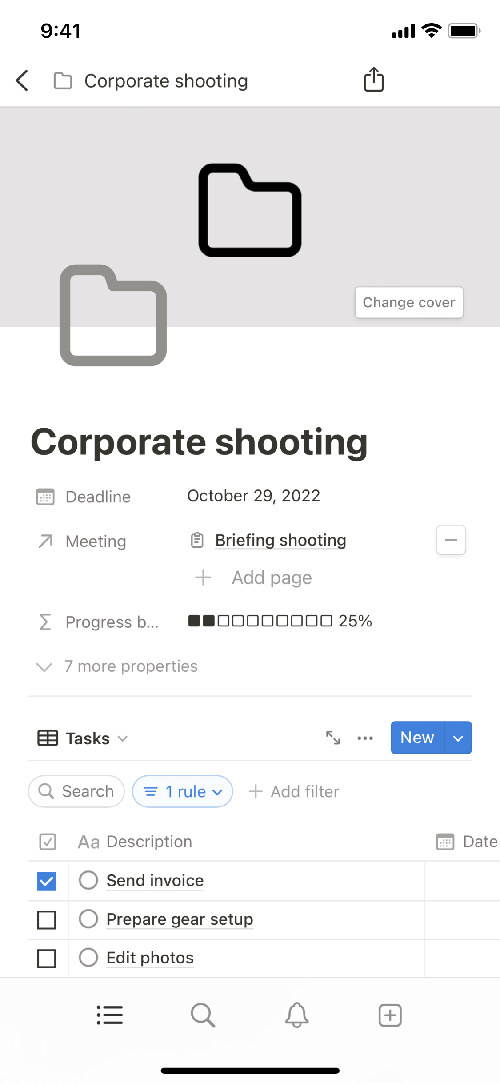
Task: Tap the Search field in Tasks
Action: [76, 791]
